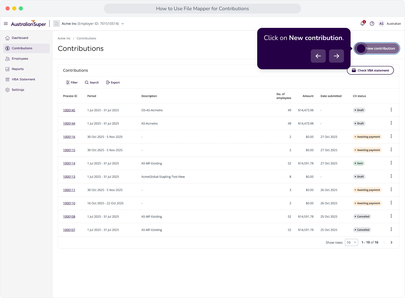Image resolution: width=405 pixels, height=298 pixels.
Task: Click description OS-AS-AcmeInc
Action: (152, 110)
